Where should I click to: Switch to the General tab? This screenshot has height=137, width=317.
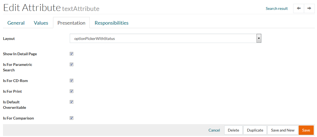coord(16,23)
